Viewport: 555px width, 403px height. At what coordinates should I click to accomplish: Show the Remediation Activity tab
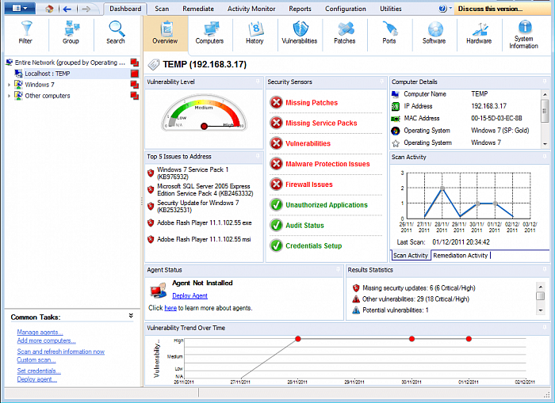(461, 255)
